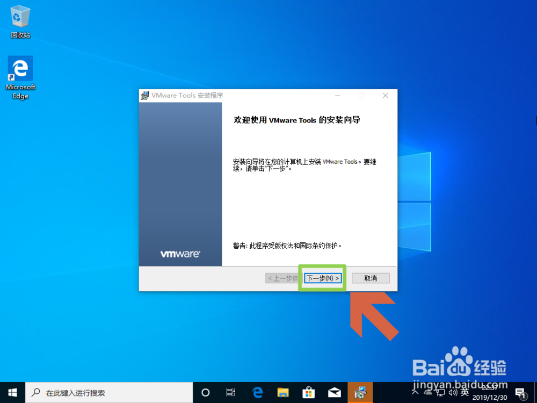Open Cortana circle icon on taskbar

206,392
